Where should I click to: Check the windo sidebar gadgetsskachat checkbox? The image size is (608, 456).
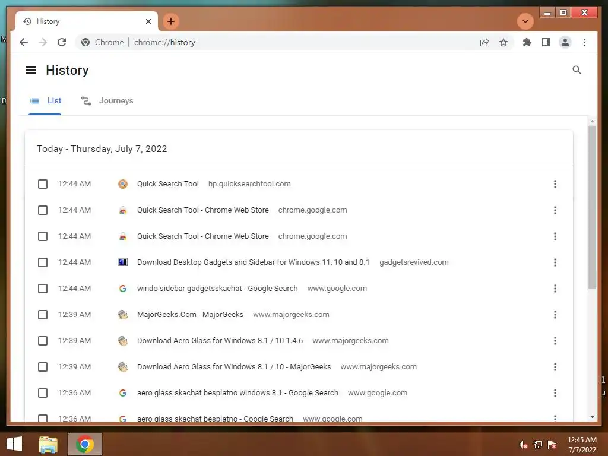click(x=43, y=289)
